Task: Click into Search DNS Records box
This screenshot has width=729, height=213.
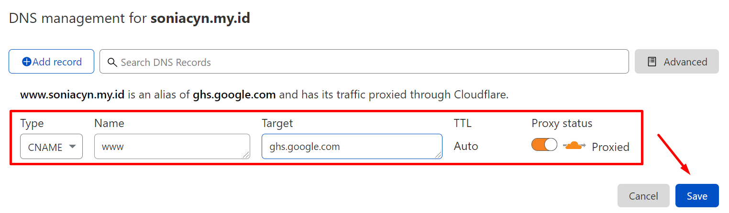Action: [364, 62]
